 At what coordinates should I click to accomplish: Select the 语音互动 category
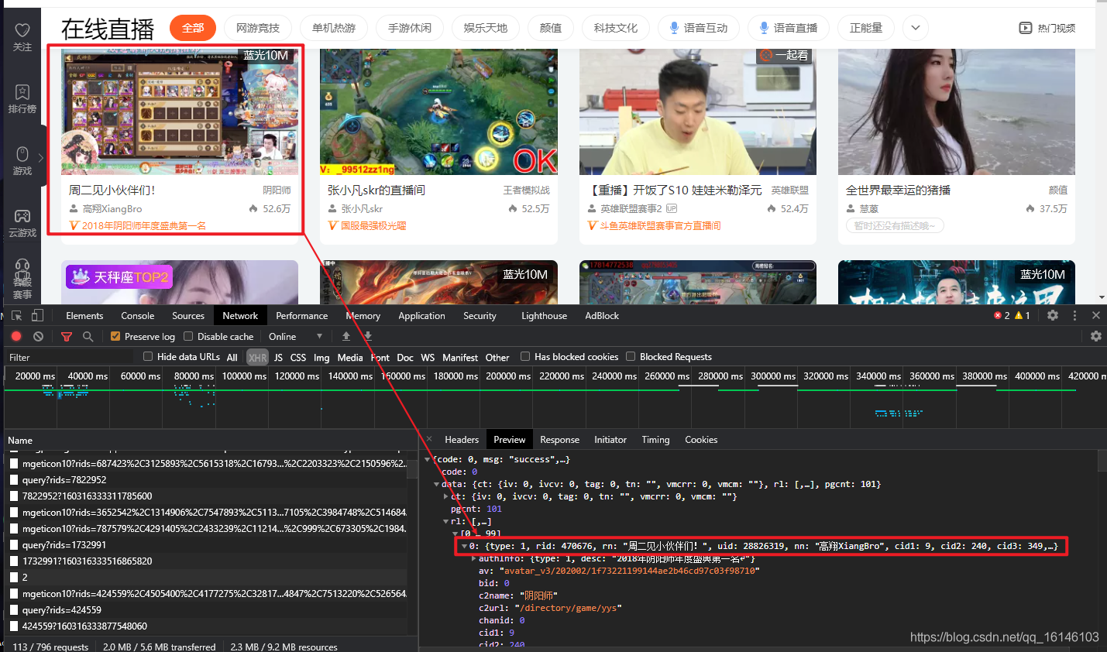coord(699,28)
